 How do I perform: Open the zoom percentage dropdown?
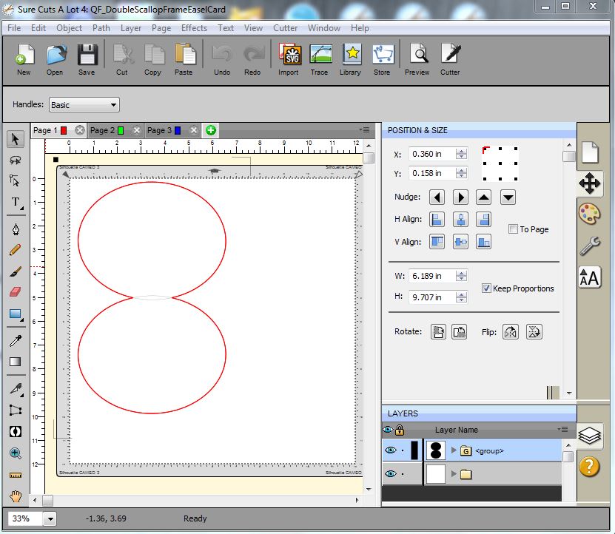tap(50, 518)
